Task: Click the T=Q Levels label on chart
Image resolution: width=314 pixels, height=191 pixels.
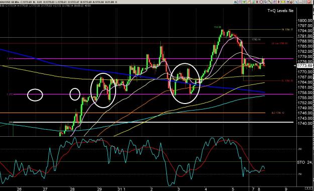Action: [x=280, y=11]
